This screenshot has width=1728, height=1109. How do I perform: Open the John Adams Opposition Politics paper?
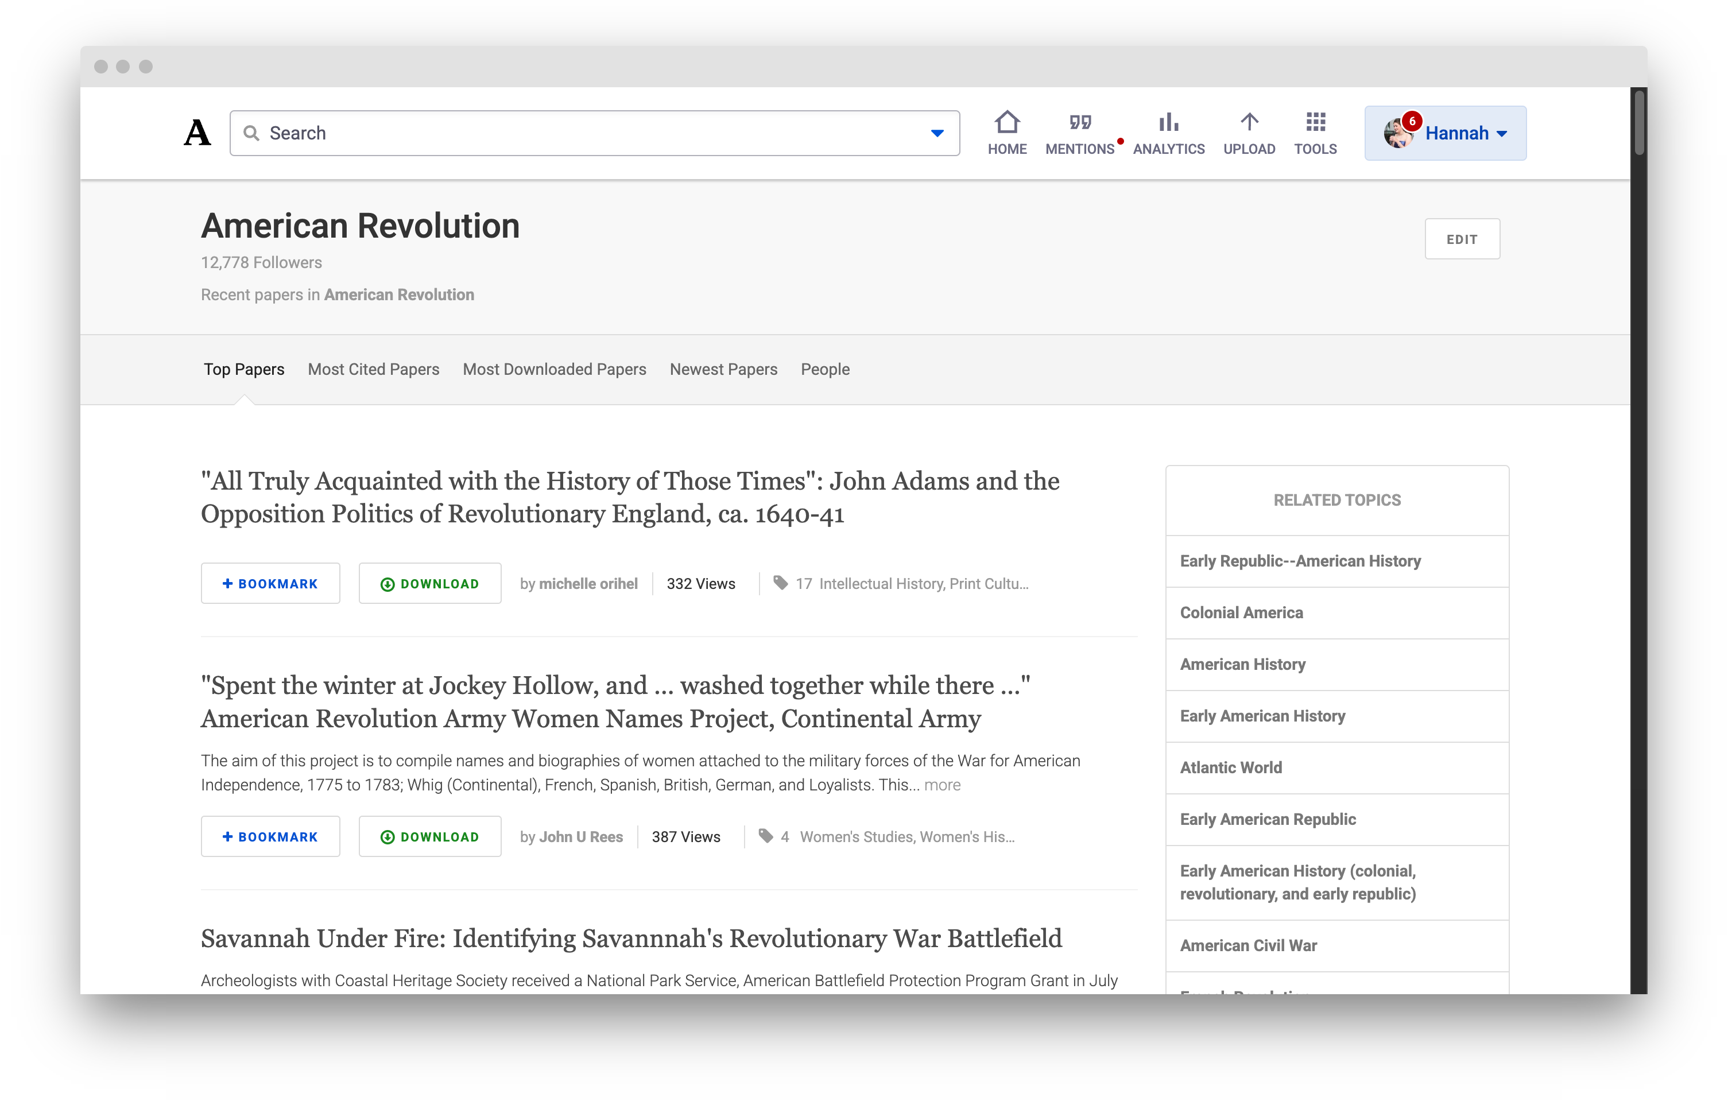point(630,498)
